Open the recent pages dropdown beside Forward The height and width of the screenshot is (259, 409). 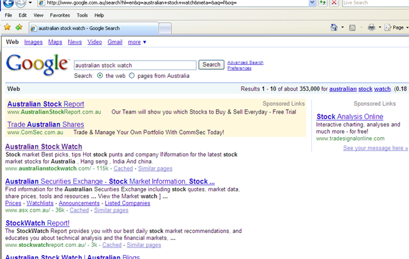30,3
